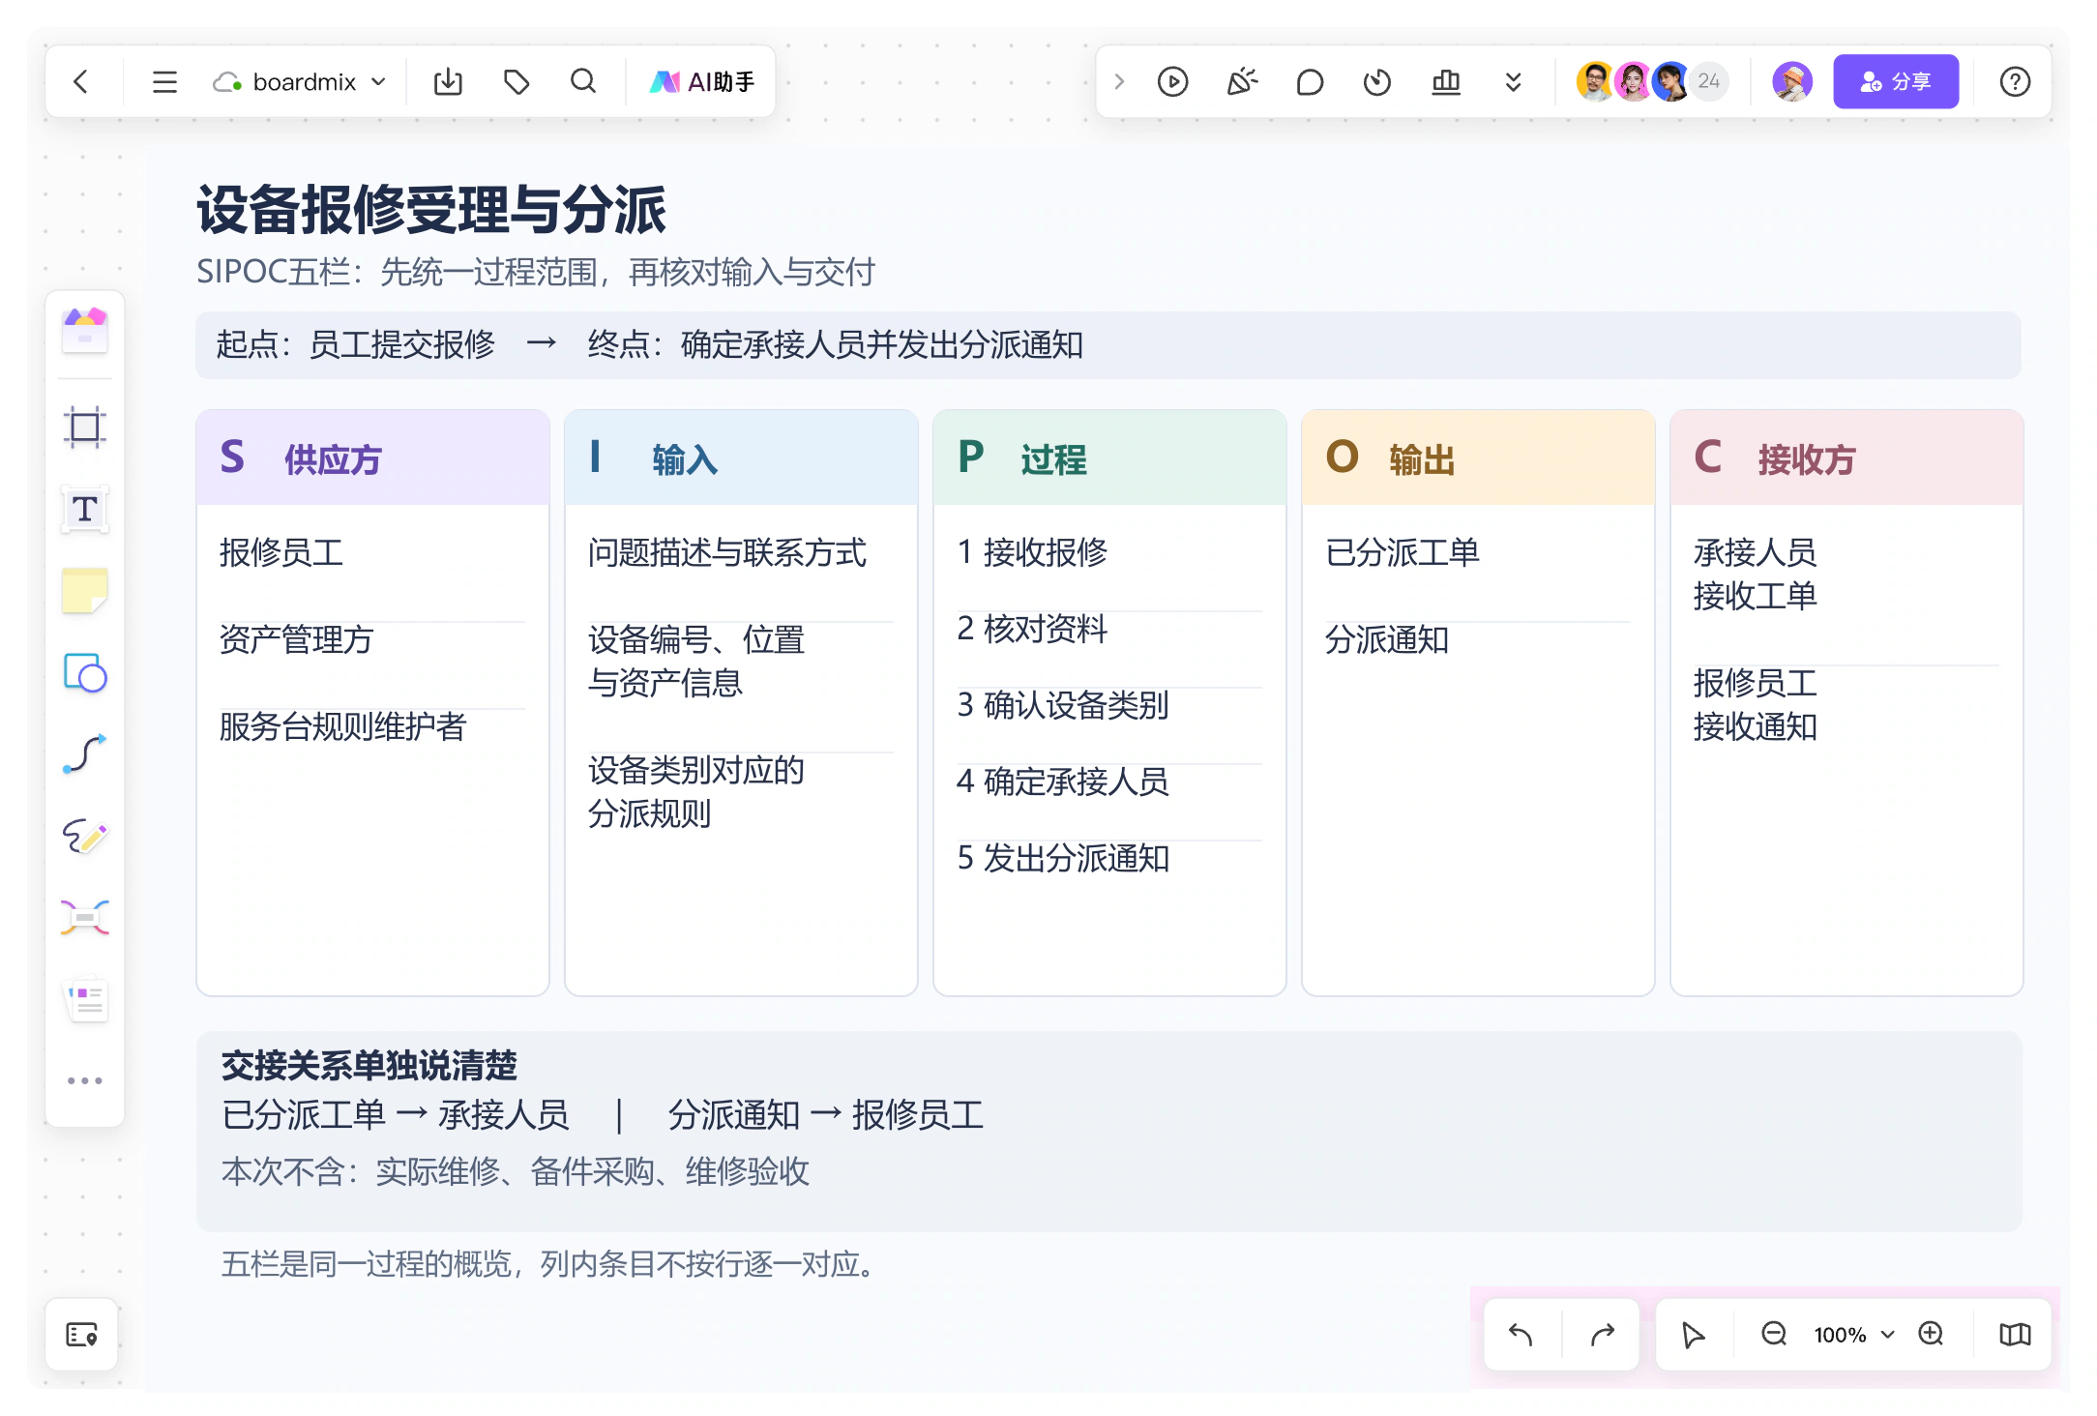Select the connector line tool
This screenshot has width=2097, height=1416.
(x=85, y=754)
